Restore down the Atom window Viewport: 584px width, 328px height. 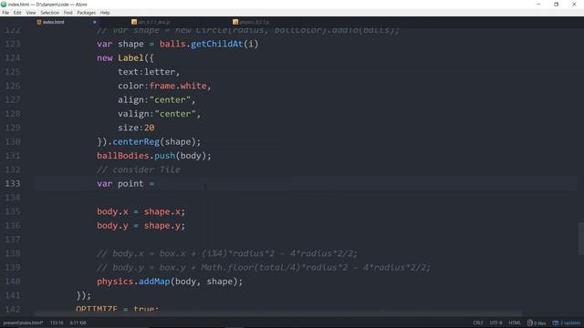556,5
